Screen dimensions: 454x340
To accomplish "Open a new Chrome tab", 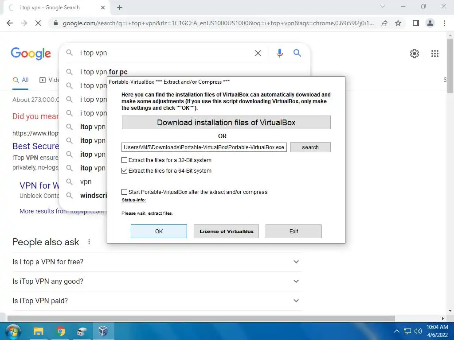I will click(x=120, y=8).
